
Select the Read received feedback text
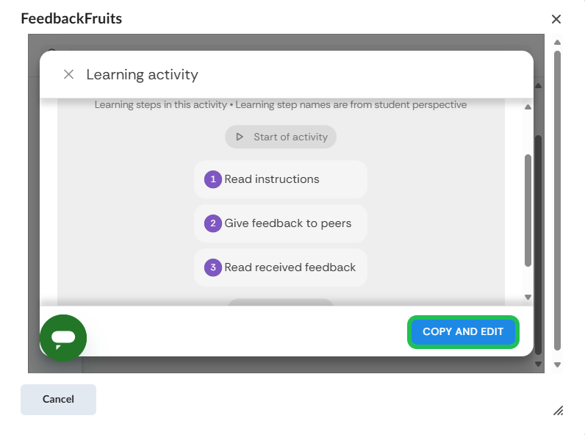click(x=290, y=267)
